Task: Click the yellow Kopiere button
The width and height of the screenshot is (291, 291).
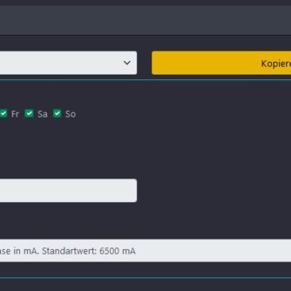Action: point(221,63)
